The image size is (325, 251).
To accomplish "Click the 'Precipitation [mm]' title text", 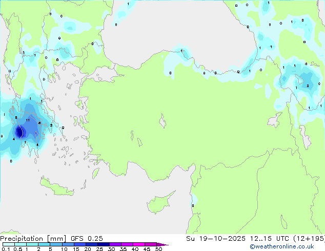I will (33, 239).
